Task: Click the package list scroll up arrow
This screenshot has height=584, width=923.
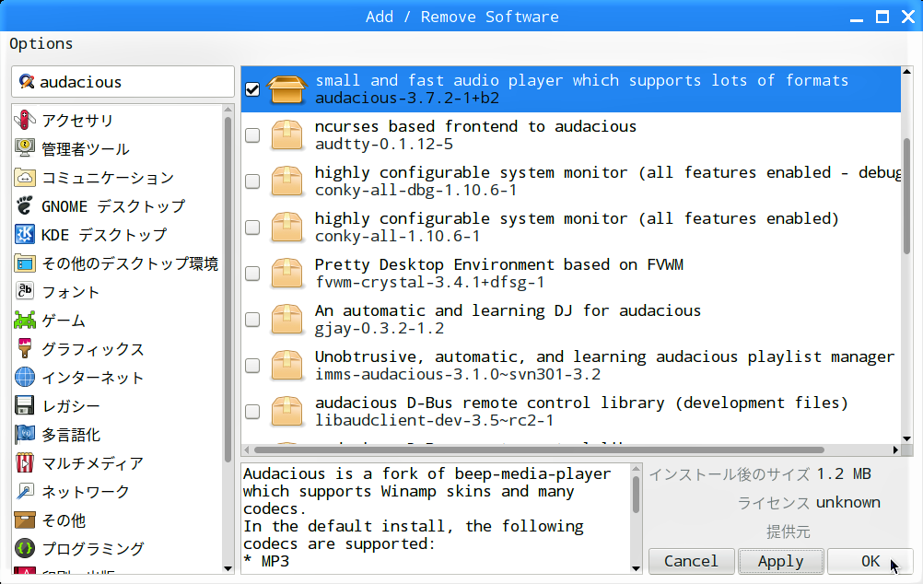Action: (x=906, y=72)
